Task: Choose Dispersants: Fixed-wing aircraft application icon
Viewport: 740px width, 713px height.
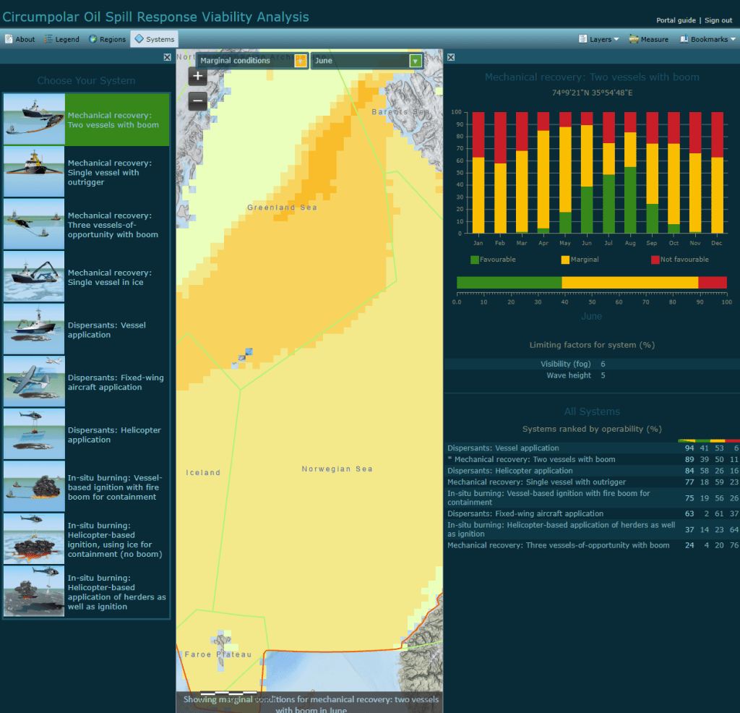Action: click(x=34, y=382)
